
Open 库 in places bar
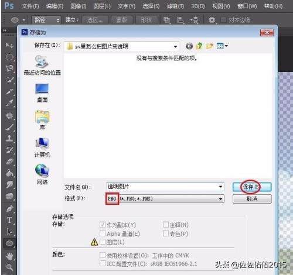42,121
